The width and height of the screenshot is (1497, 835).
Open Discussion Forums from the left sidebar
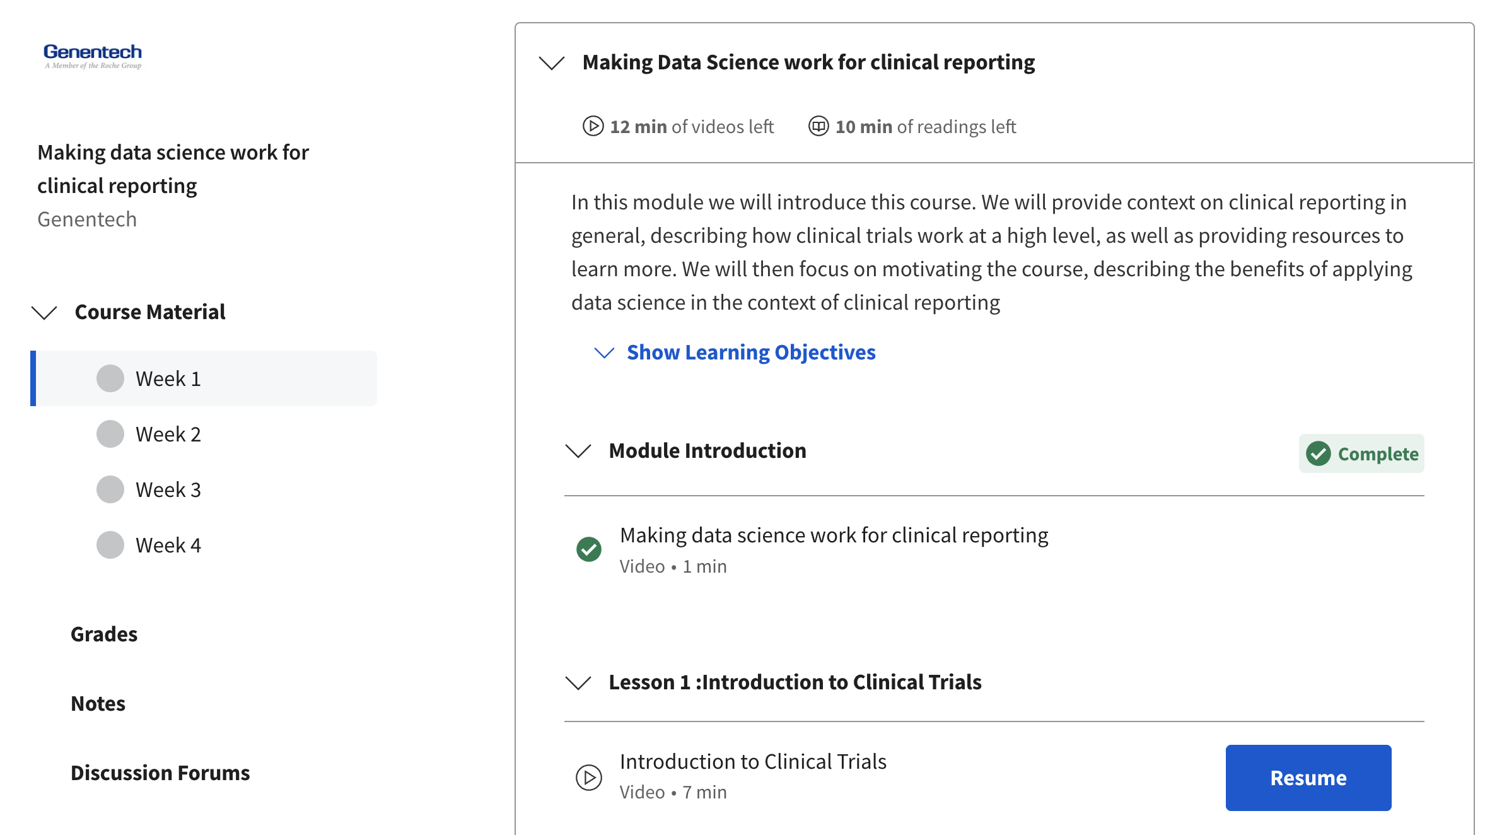click(160, 770)
